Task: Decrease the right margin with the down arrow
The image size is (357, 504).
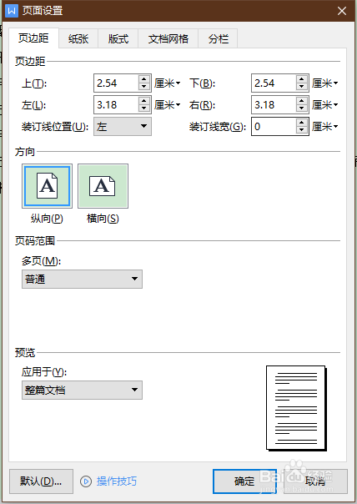Action: click(301, 108)
